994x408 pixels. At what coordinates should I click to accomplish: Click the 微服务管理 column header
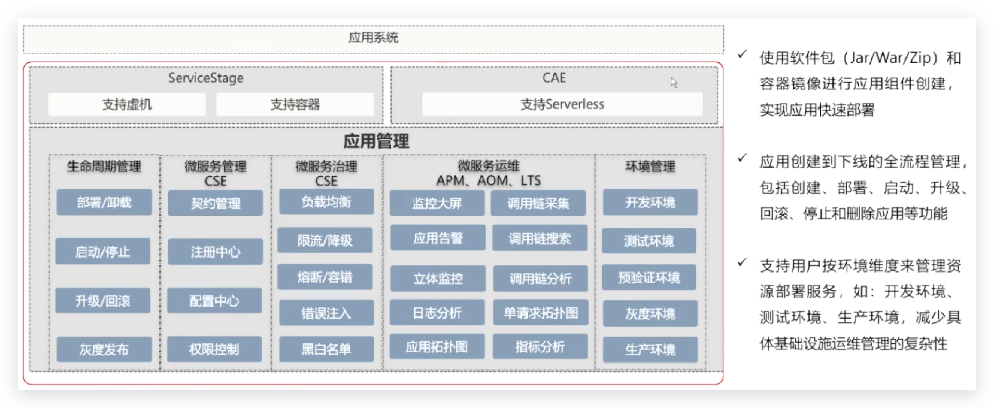pyautogui.click(x=215, y=167)
